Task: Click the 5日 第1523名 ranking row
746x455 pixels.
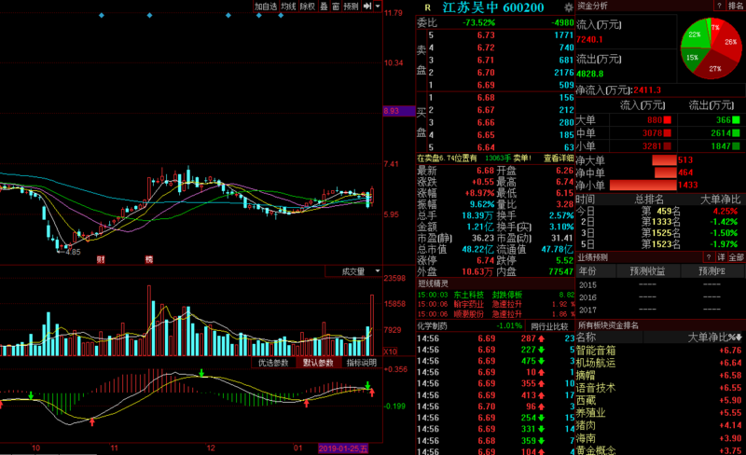Action: pos(660,244)
